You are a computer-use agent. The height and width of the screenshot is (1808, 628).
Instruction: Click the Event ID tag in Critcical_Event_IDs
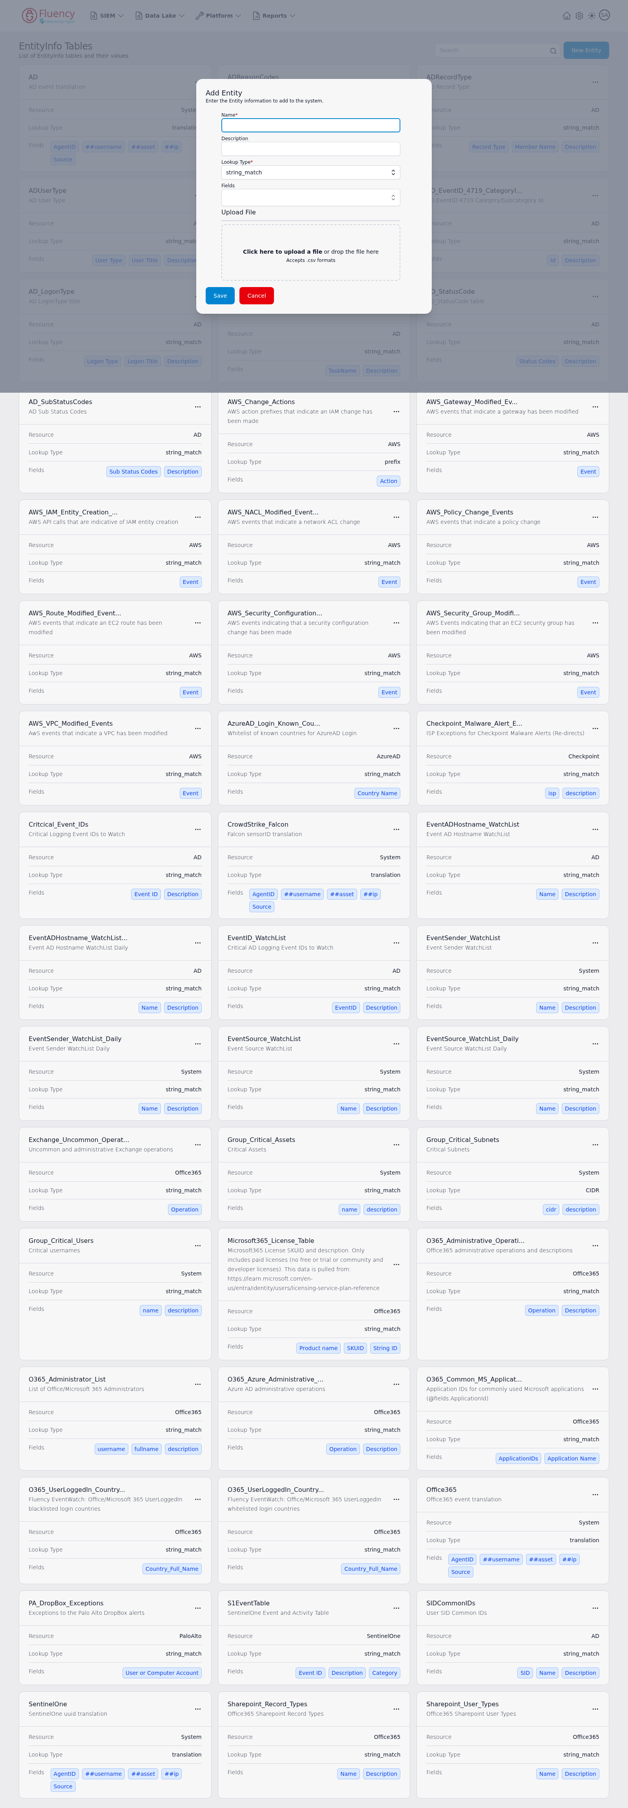(x=146, y=894)
